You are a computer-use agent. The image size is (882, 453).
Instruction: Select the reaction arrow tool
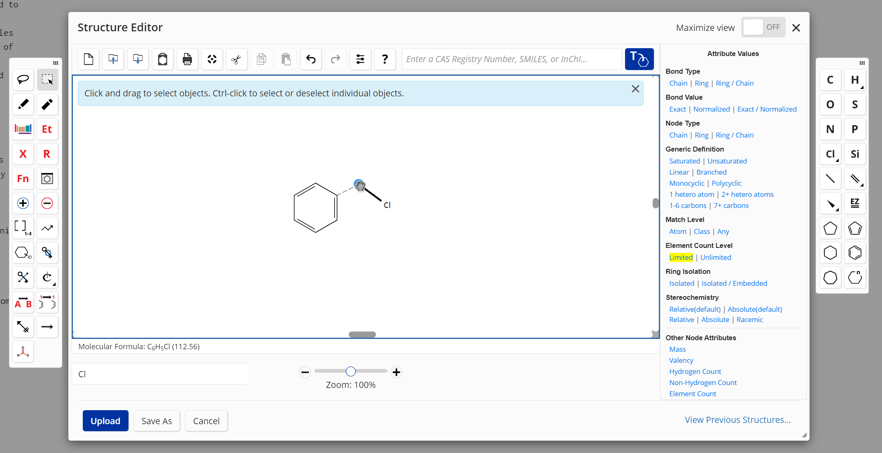pos(47,327)
